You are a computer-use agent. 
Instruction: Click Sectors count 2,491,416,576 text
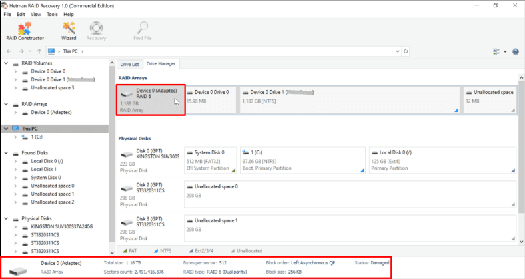(134, 272)
